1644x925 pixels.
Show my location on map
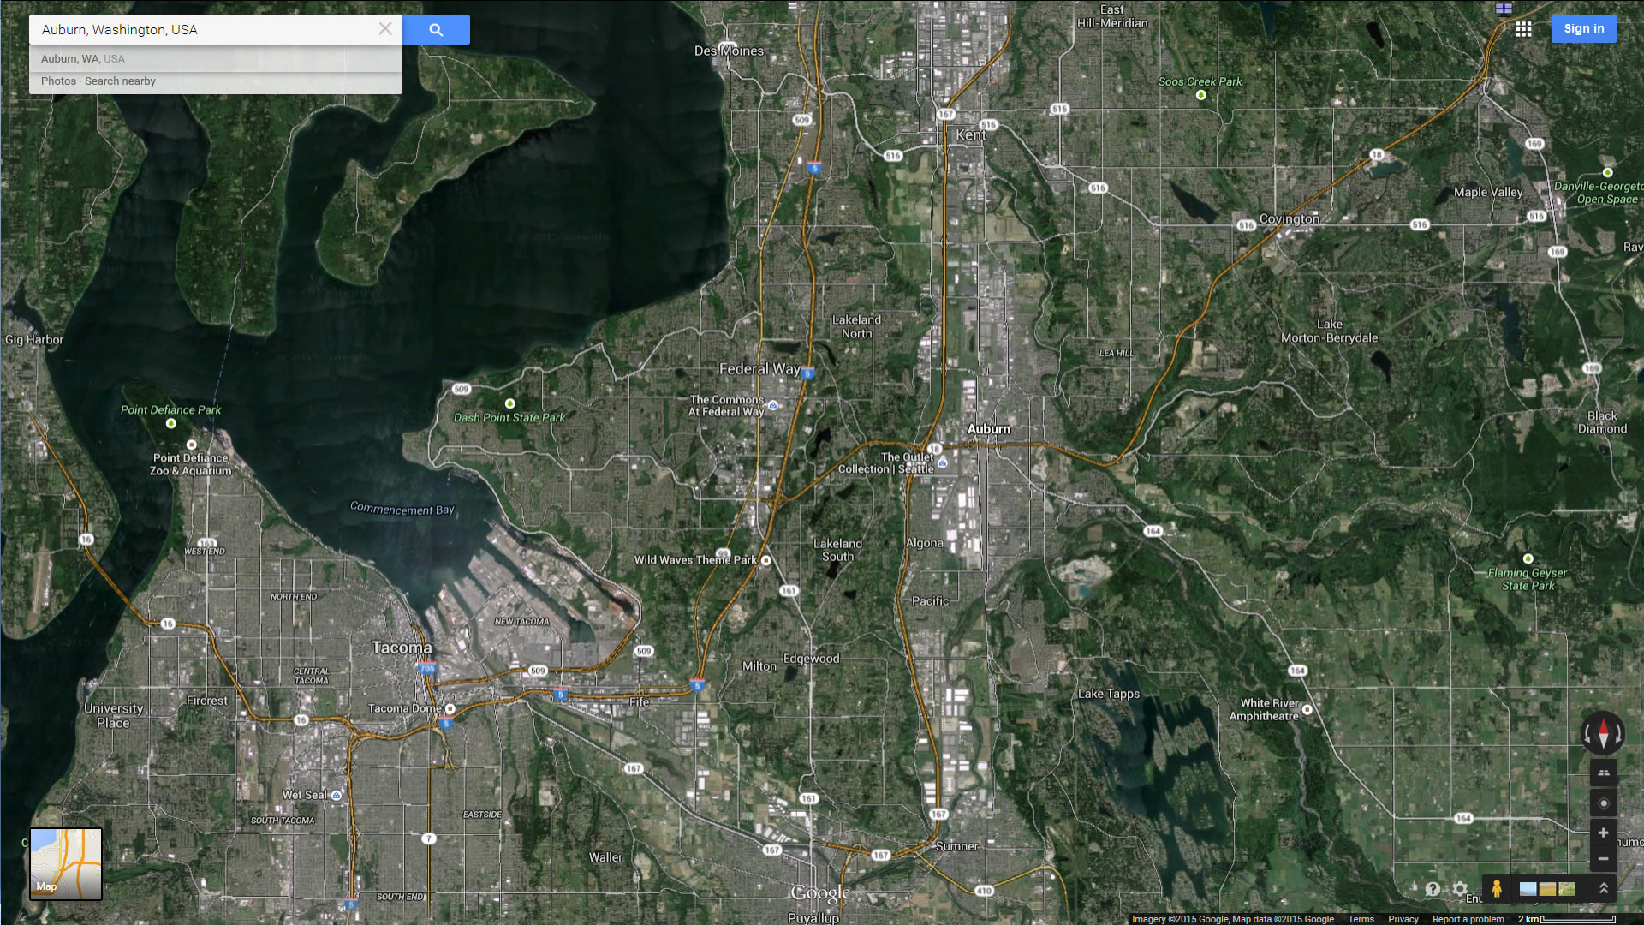click(1604, 803)
